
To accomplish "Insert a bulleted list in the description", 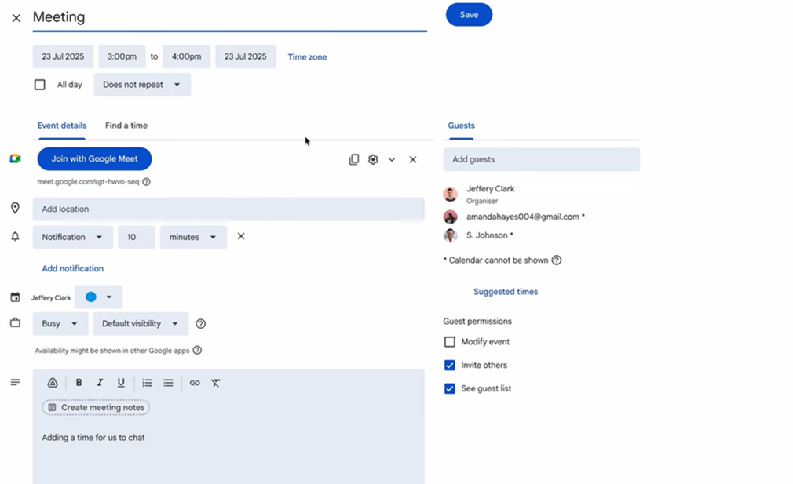I will point(168,383).
